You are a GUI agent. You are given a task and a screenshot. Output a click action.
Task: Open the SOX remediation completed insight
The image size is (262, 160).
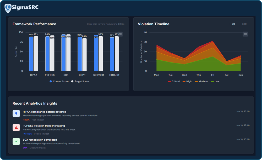click(x=40, y=140)
